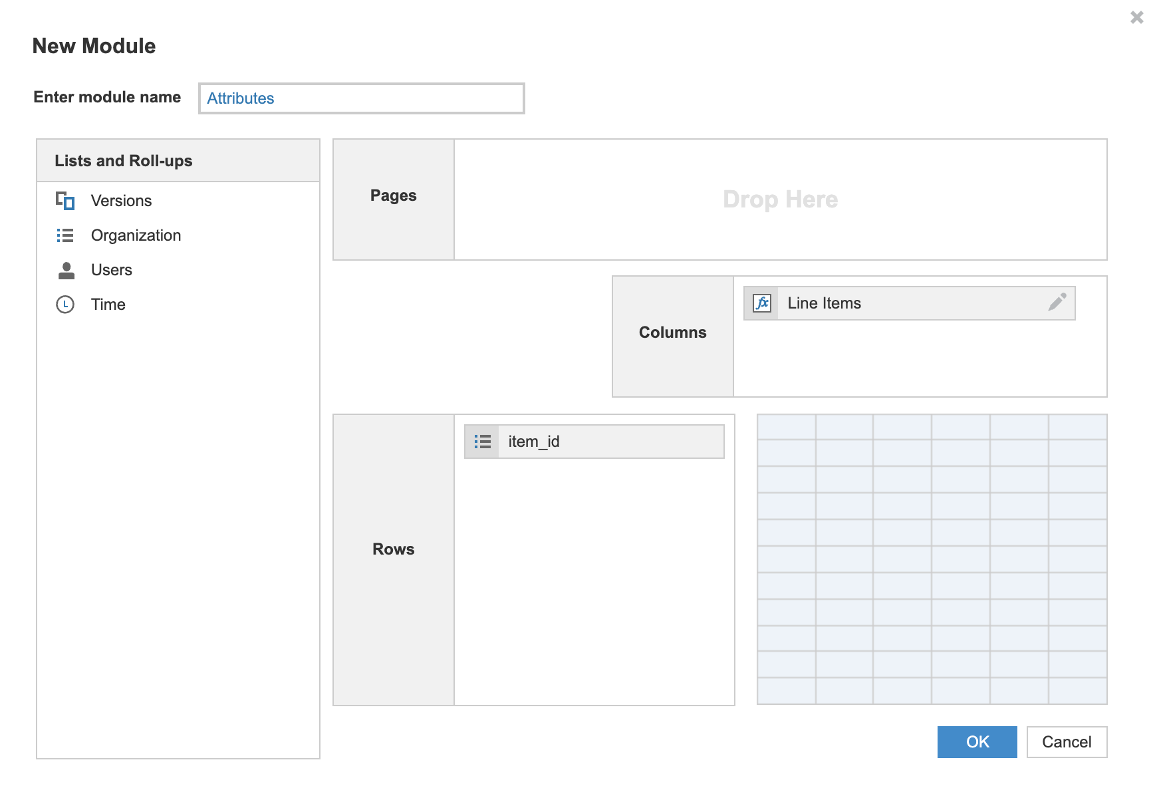Select the Users person icon
The height and width of the screenshot is (786, 1157).
[65, 269]
